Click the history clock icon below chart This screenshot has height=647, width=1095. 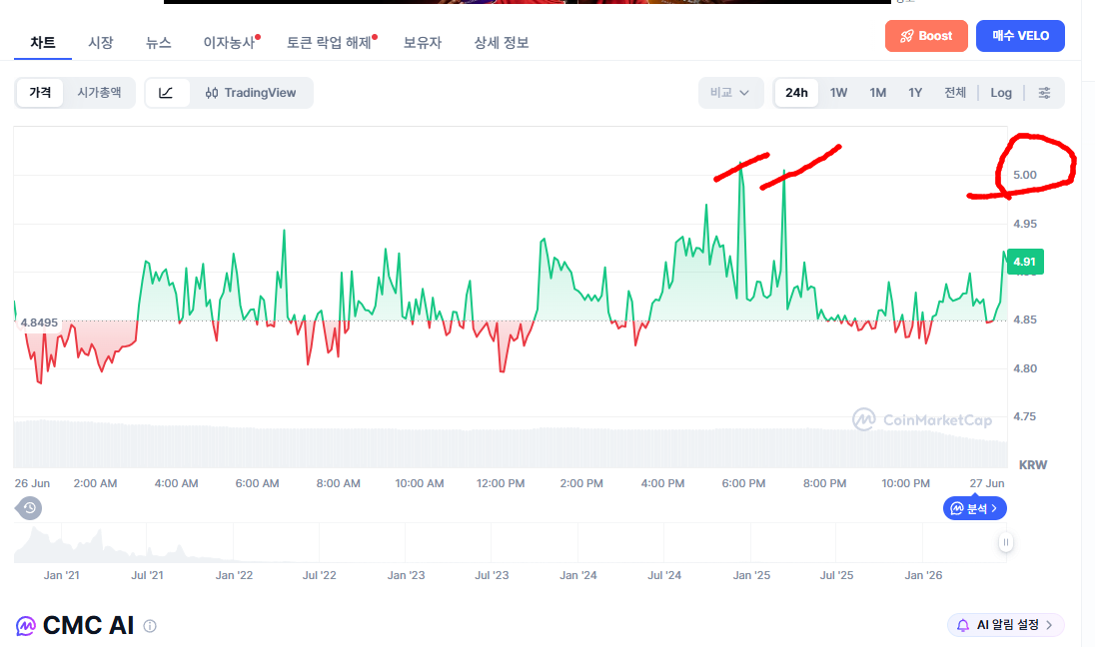pyautogui.click(x=29, y=508)
